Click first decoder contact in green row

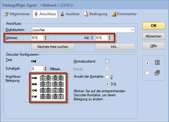[43, 78]
